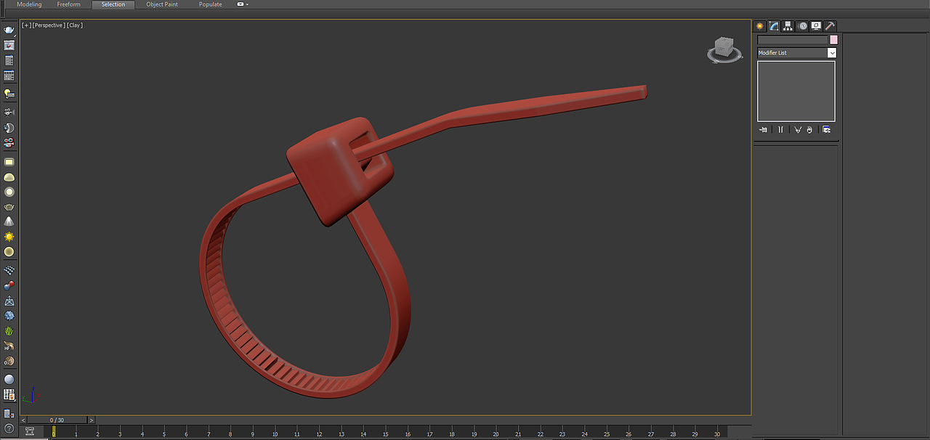Click the clipboard transfer icon
Screen dimensions: 930x440
tap(9, 413)
